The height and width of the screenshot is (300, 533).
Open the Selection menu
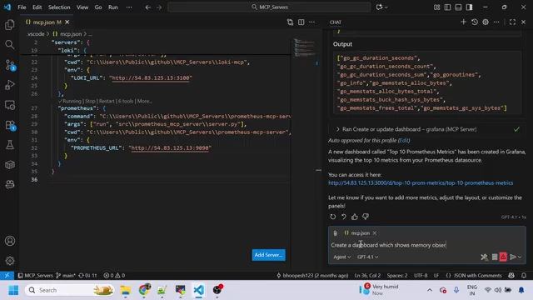click(59, 7)
